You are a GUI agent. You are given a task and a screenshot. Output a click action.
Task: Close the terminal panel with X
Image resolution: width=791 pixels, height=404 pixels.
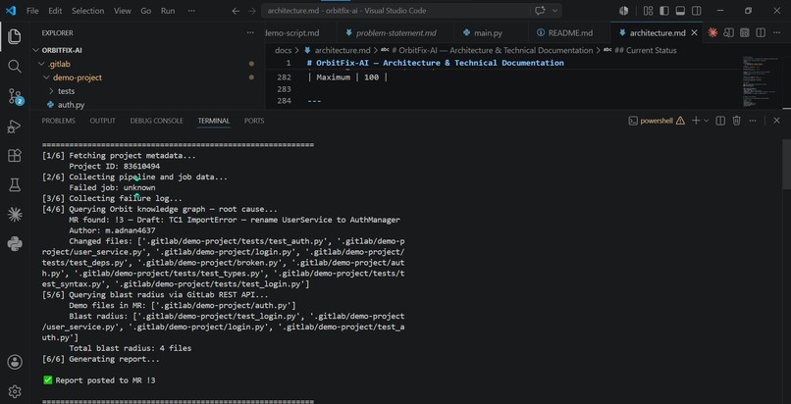(x=776, y=121)
